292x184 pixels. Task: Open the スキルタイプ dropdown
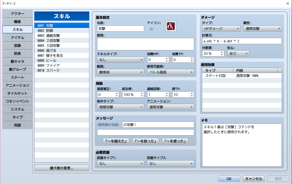tap(120, 60)
